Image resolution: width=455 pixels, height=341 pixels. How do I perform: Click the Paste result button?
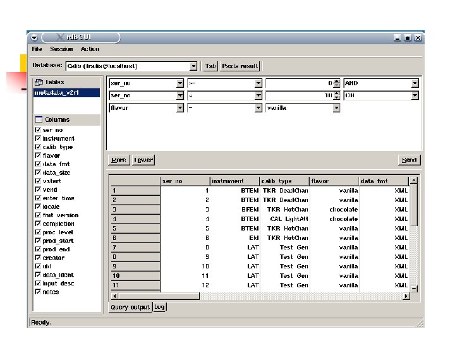(x=240, y=66)
